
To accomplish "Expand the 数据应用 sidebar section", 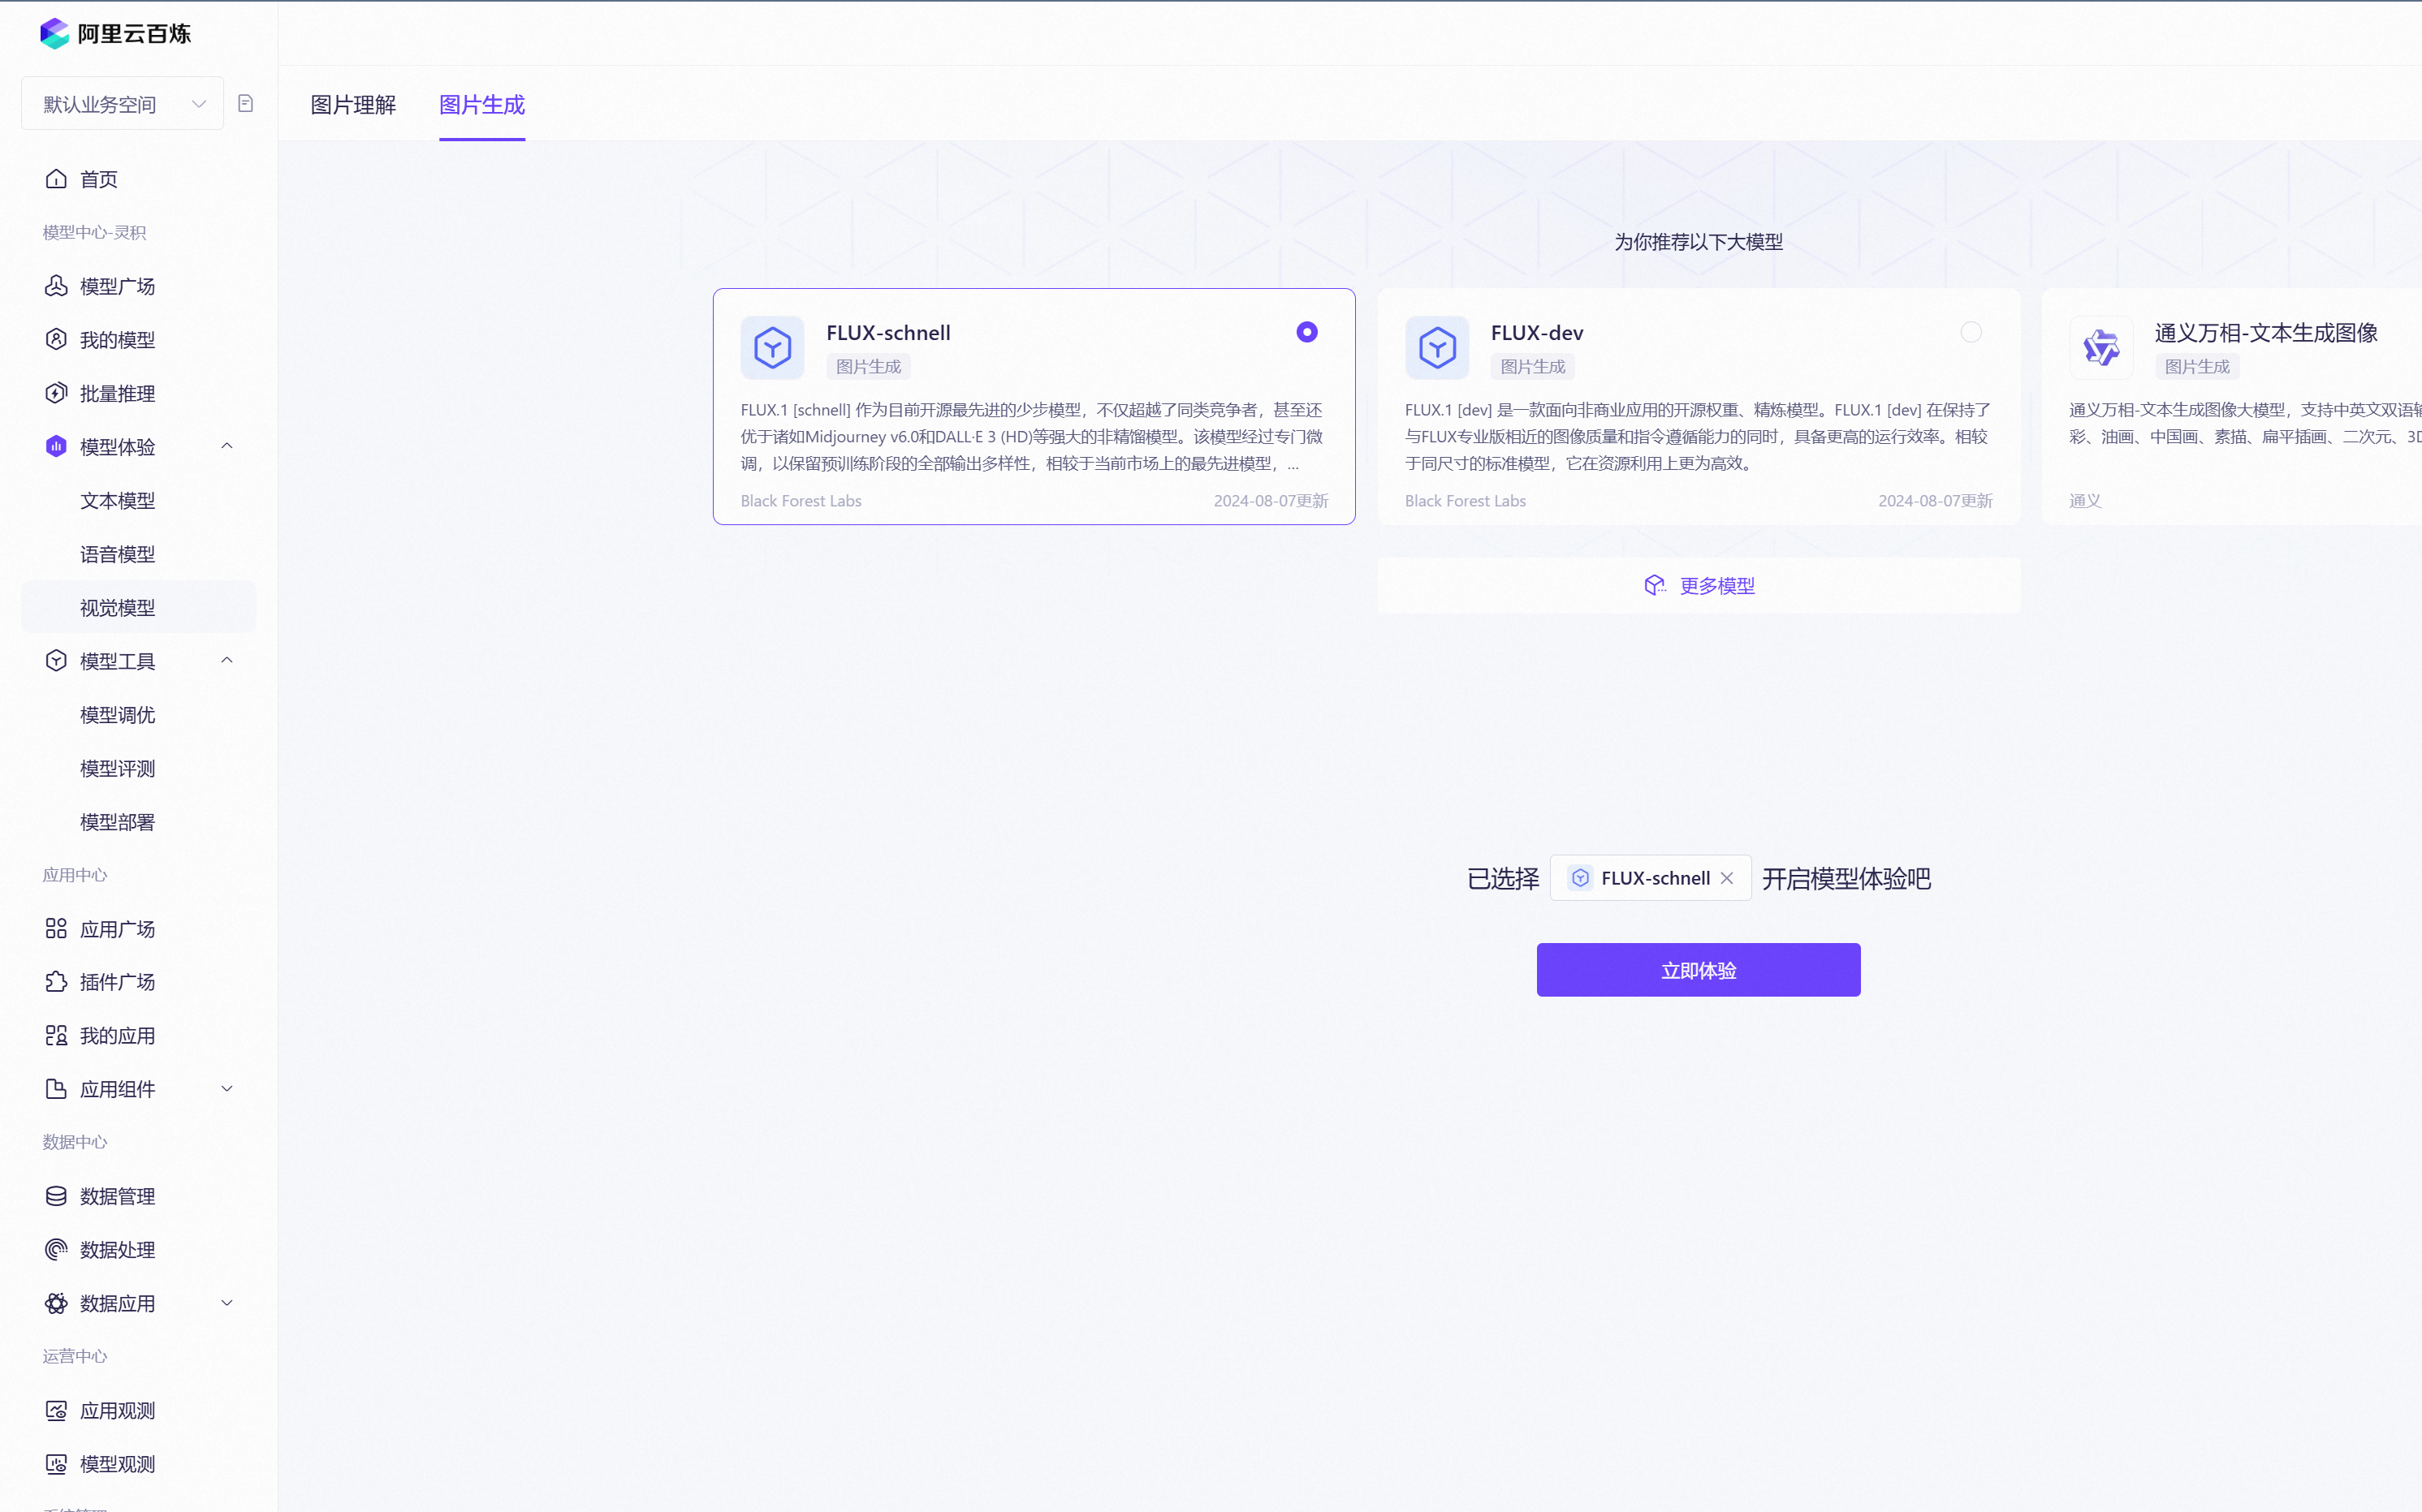I will [227, 1303].
